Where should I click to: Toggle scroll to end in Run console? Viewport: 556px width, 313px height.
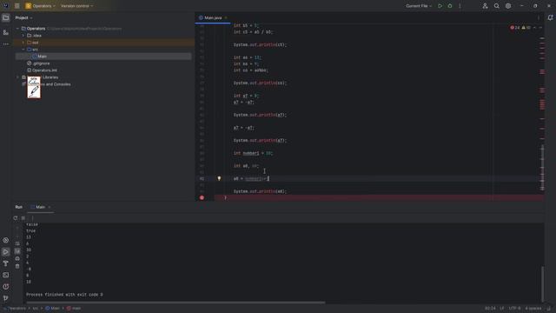(x=17, y=251)
